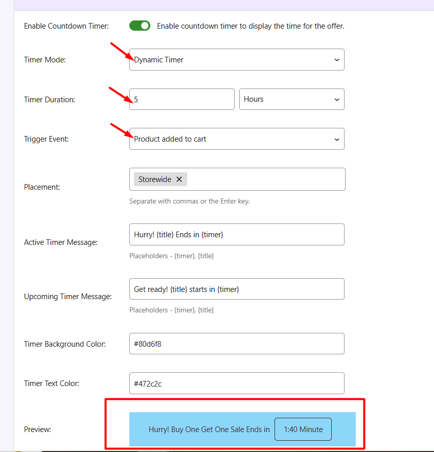Click the Timer Duration label

50,100
